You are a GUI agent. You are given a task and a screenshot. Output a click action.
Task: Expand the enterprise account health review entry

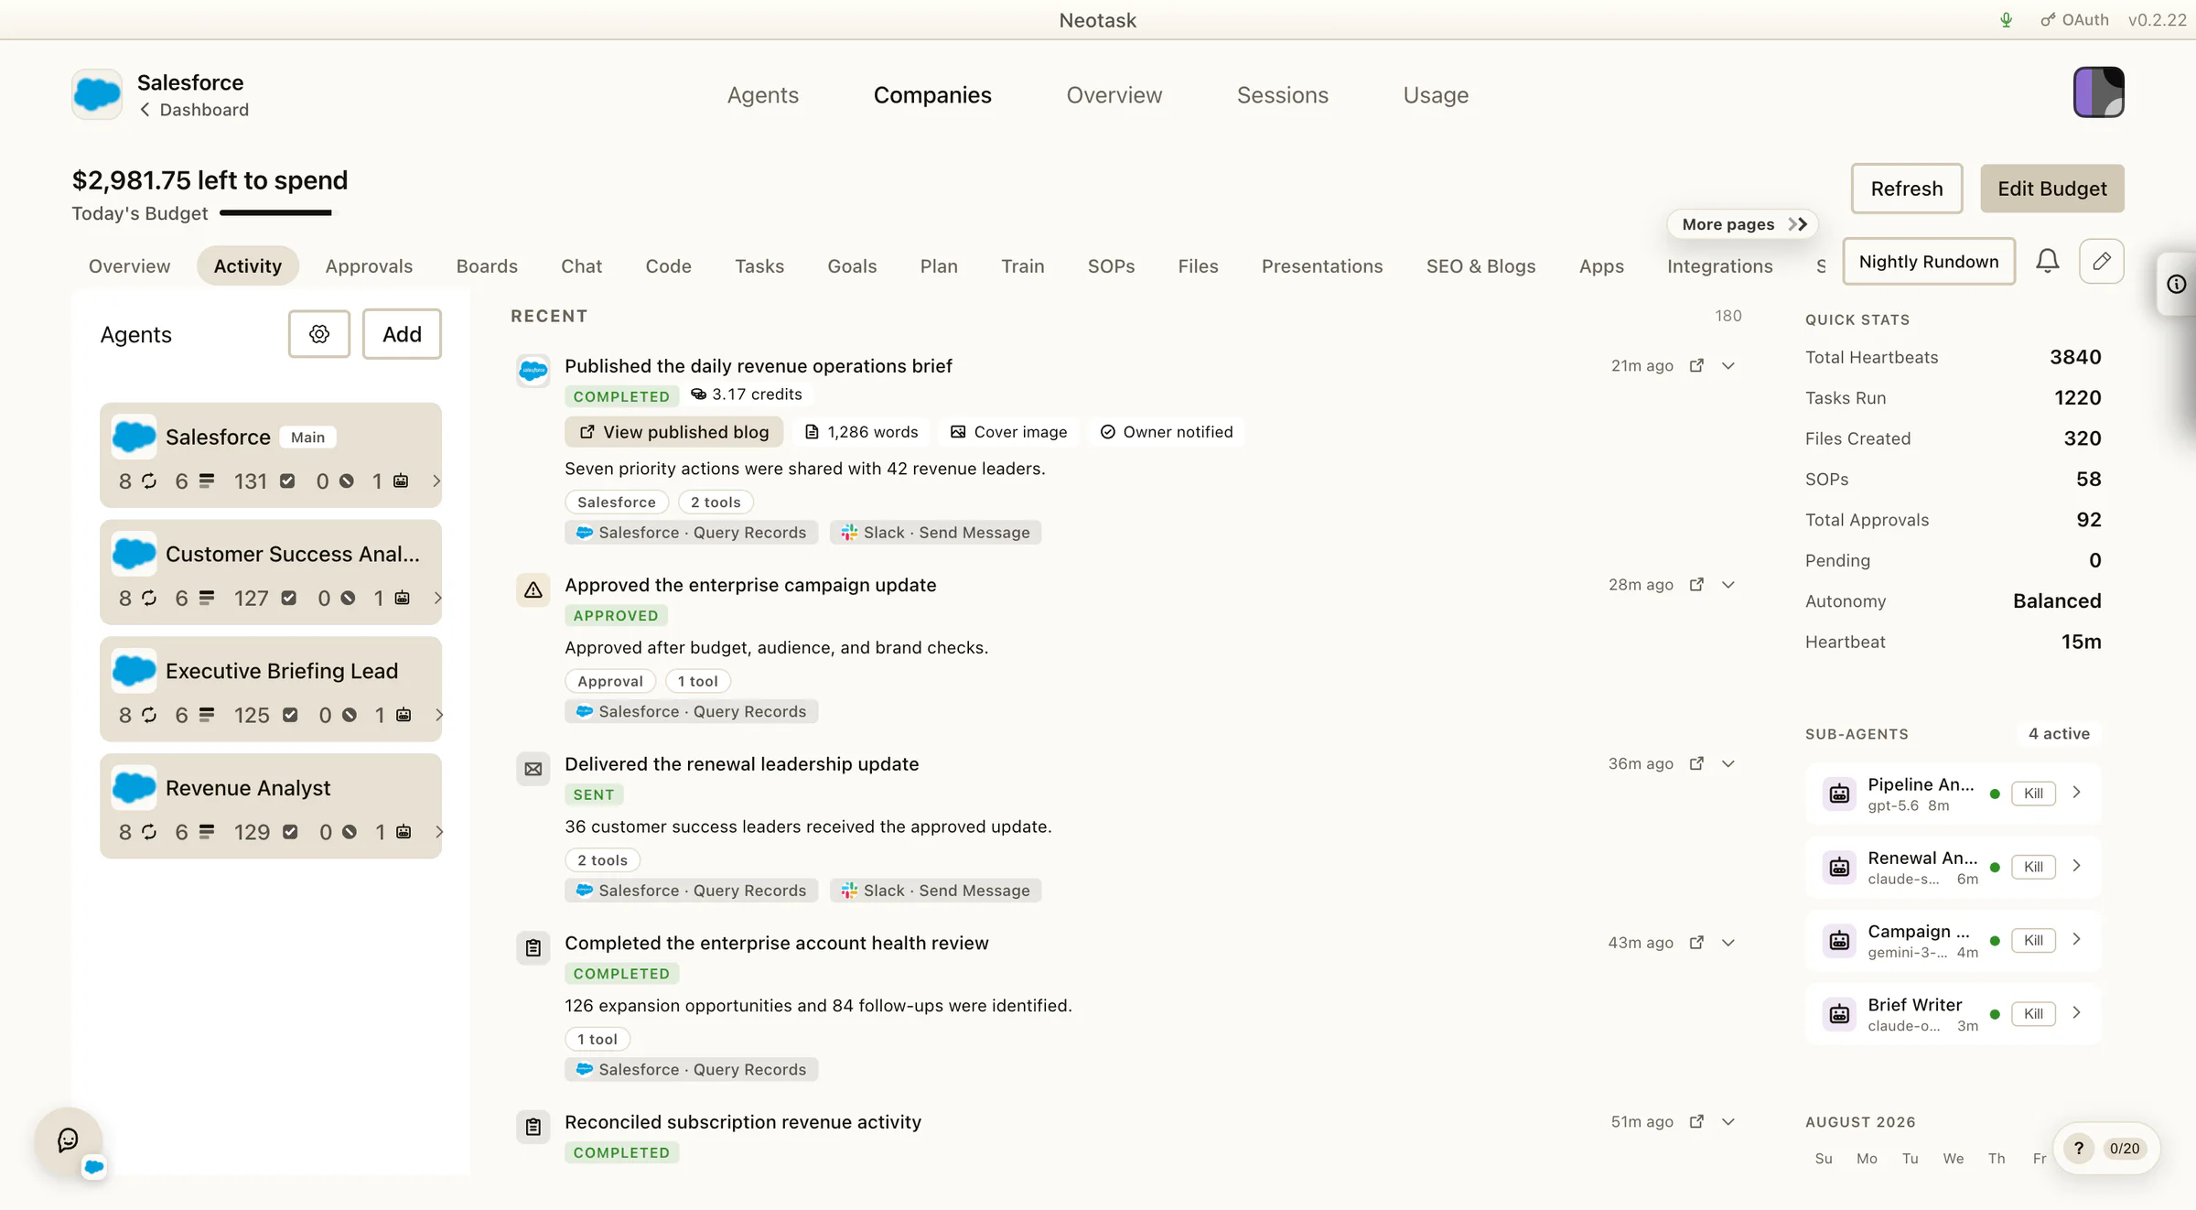[x=1728, y=942]
